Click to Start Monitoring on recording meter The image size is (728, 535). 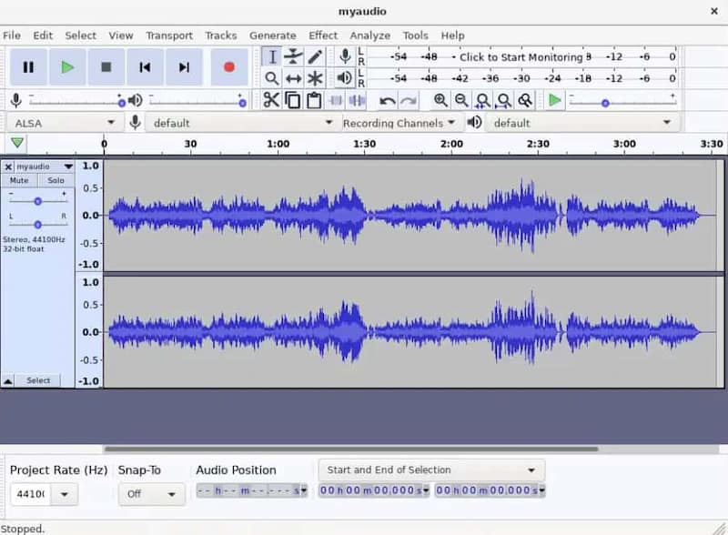[521, 56]
